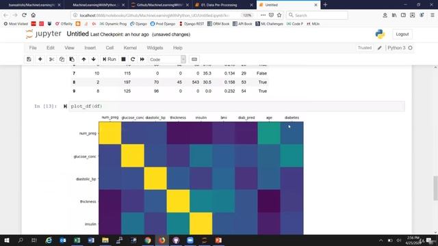
Task: Open the Windows Start menu
Action: click(x=6, y=240)
